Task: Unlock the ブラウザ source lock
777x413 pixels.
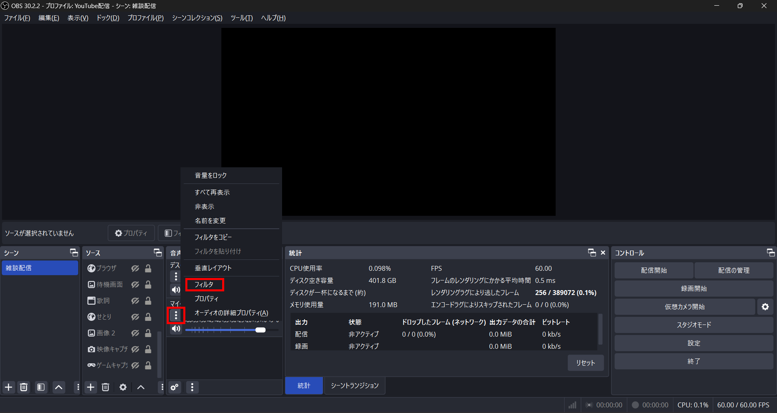Action: (148, 268)
